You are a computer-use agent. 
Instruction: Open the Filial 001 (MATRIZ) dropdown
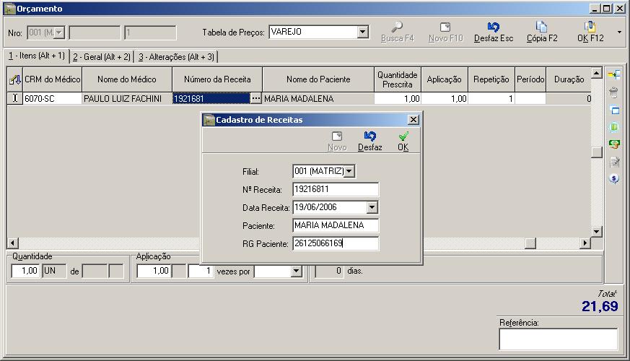(x=349, y=171)
